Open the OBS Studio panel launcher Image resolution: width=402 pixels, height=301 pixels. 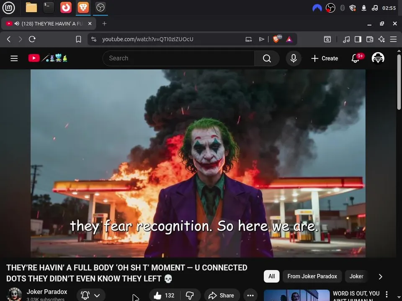[100, 8]
